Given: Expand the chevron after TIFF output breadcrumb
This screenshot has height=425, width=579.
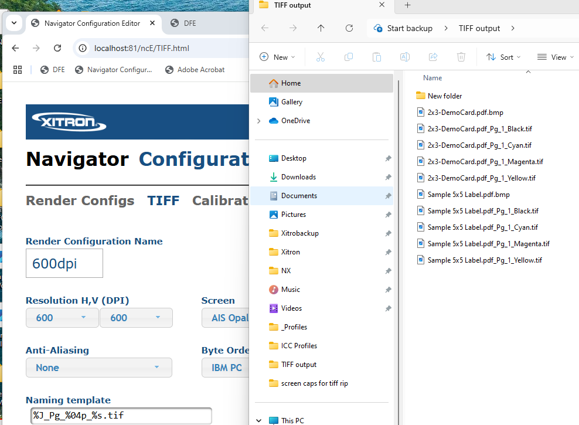Looking at the screenshot, I should click(x=513, y=29).
